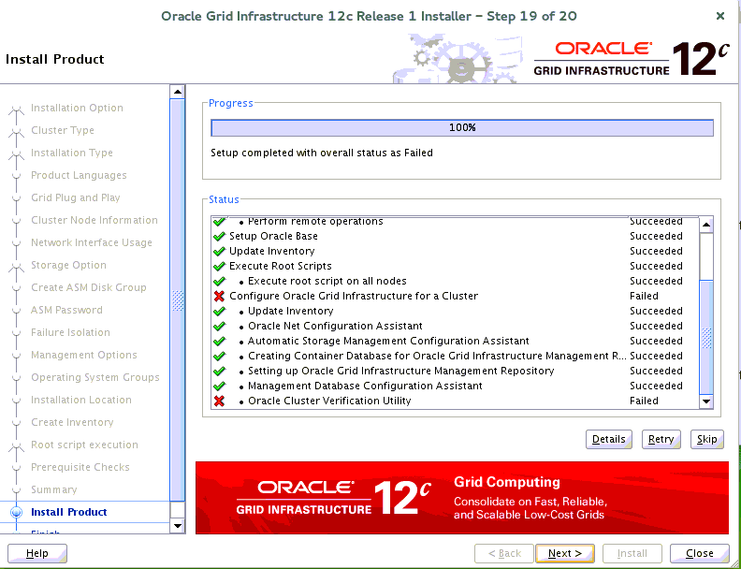The height and width of the screenshot is (569, 741).
Task: Click green check beside Execute root script on all nodes
Action: [219, 281]
